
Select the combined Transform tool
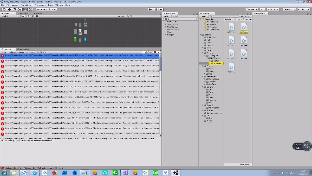tap(30, 9)
